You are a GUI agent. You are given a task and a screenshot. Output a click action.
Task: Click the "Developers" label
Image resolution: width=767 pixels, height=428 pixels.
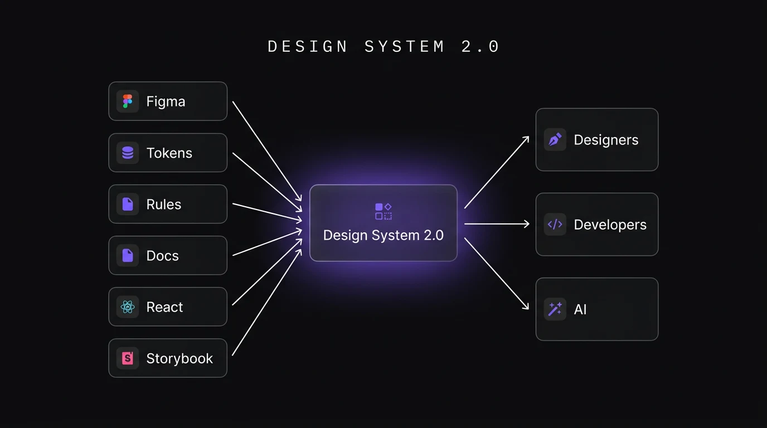(610, 225)
